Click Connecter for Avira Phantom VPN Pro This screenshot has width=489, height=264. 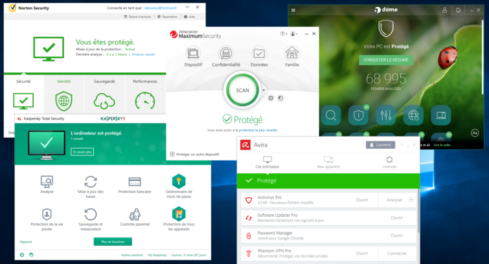point(397,254)
